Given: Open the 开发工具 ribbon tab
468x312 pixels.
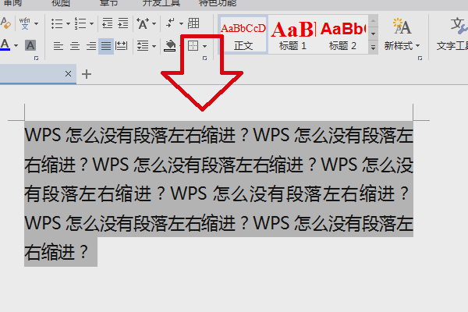Looking at the screenshot, I should [161, 3].
